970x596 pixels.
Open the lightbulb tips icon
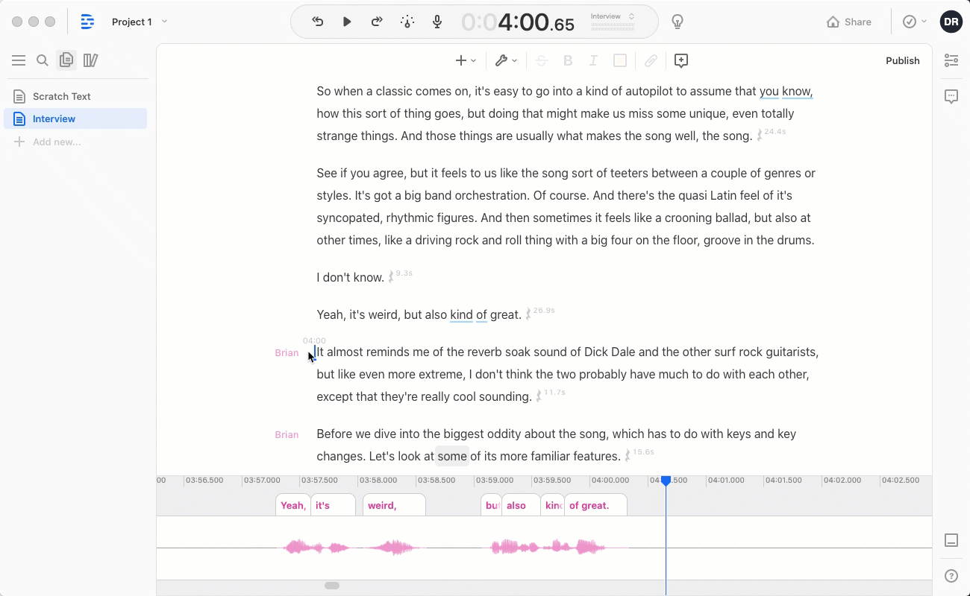click(678, 22)
